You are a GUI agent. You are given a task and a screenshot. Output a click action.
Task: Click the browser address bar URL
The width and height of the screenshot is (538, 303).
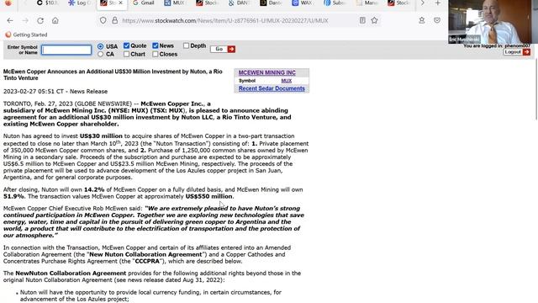click(x=225, y=20)
